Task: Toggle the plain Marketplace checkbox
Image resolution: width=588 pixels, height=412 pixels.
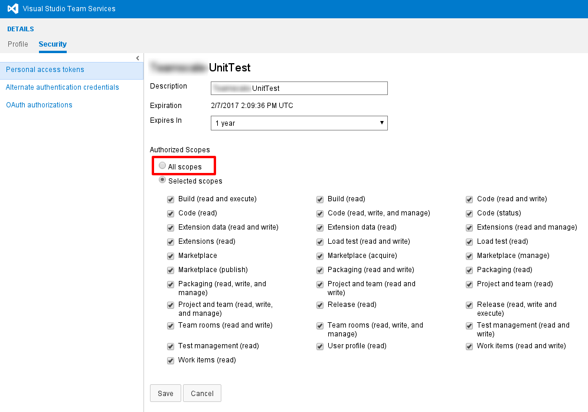Action: (x=171, y=256)
